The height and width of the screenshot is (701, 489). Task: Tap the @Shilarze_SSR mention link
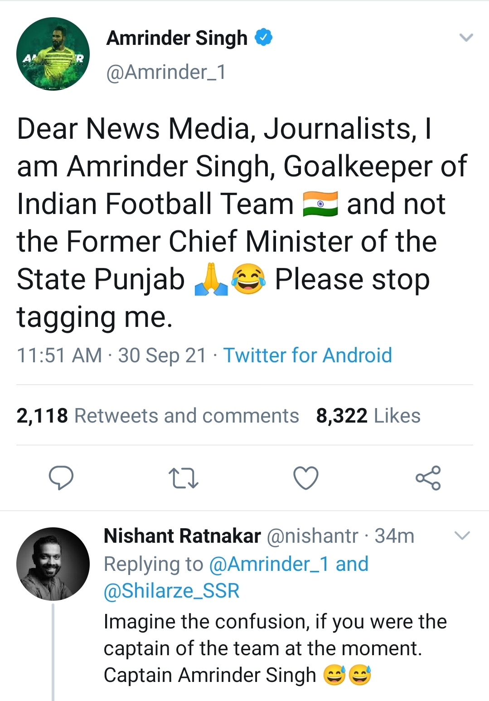(172, 591)
